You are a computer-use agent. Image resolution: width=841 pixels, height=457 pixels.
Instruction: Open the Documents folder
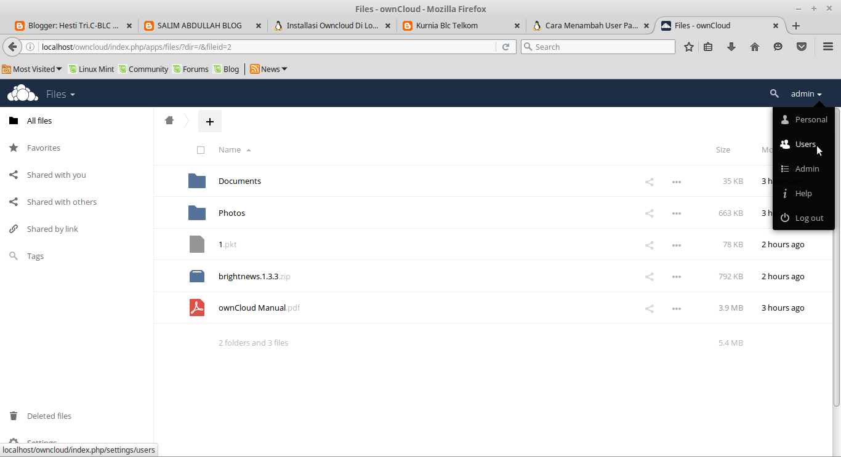pos(239,181)
